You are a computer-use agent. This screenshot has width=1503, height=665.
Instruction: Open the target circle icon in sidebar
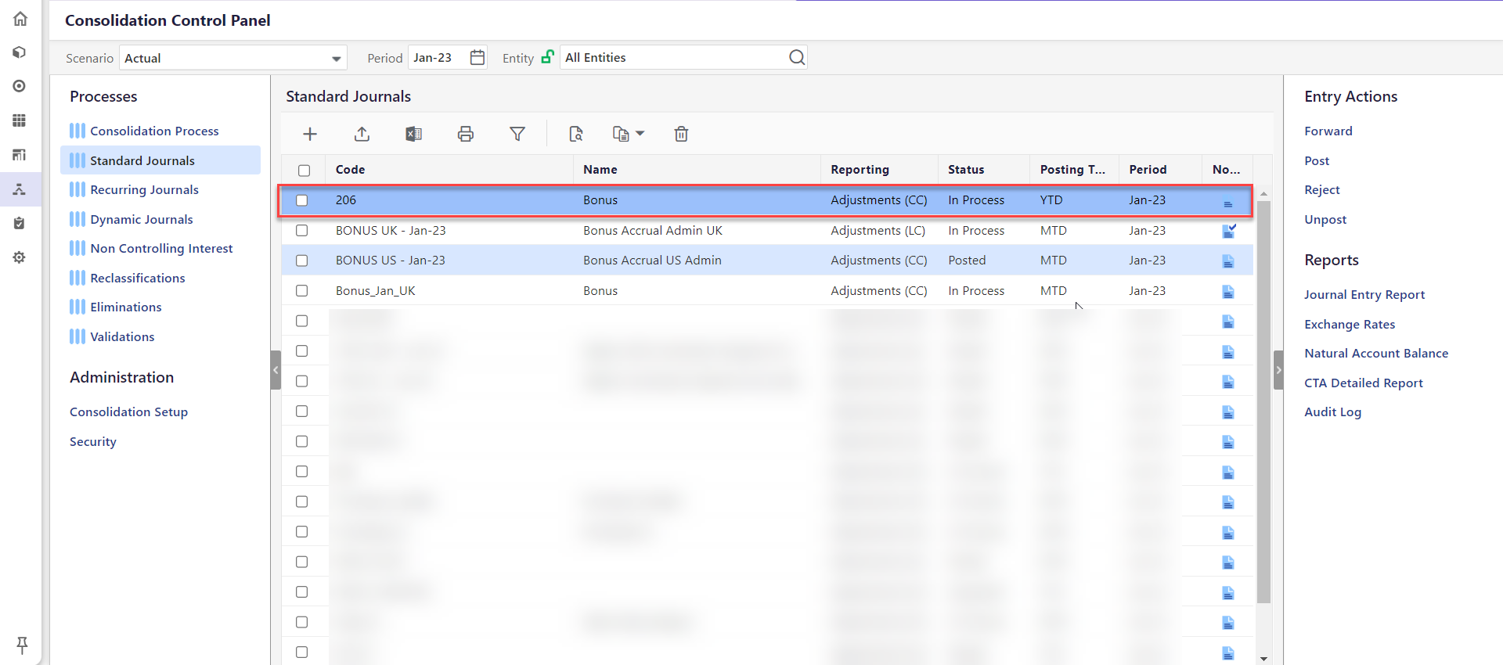pyautogui.click(x=20, y=86)
